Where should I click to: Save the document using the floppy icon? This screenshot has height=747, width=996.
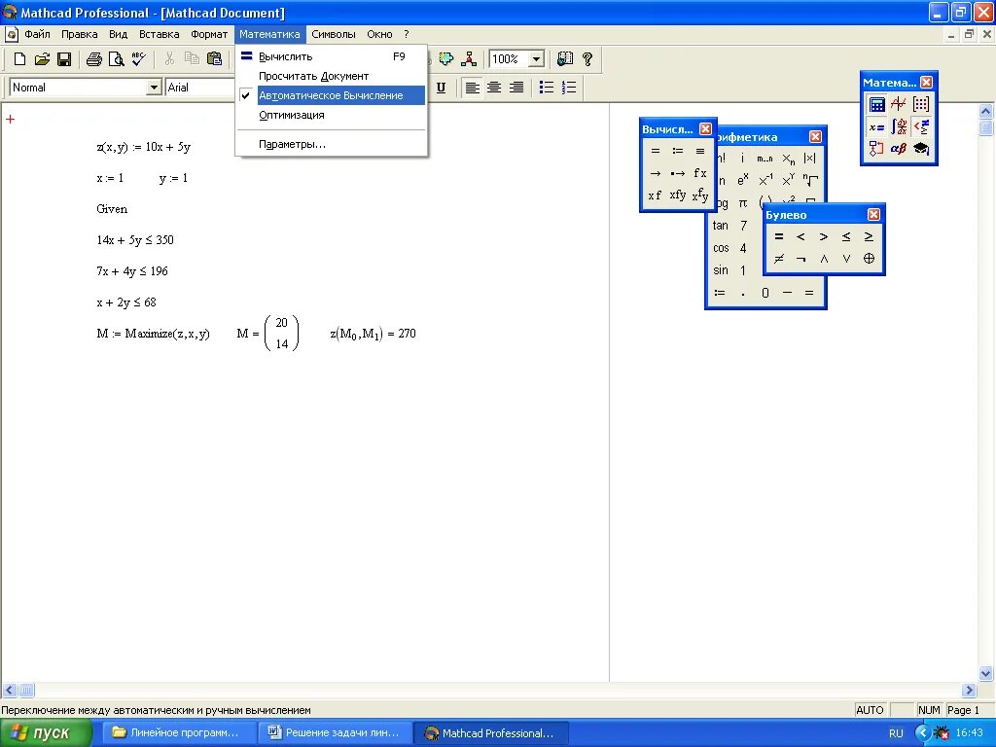tap(64, 59)
